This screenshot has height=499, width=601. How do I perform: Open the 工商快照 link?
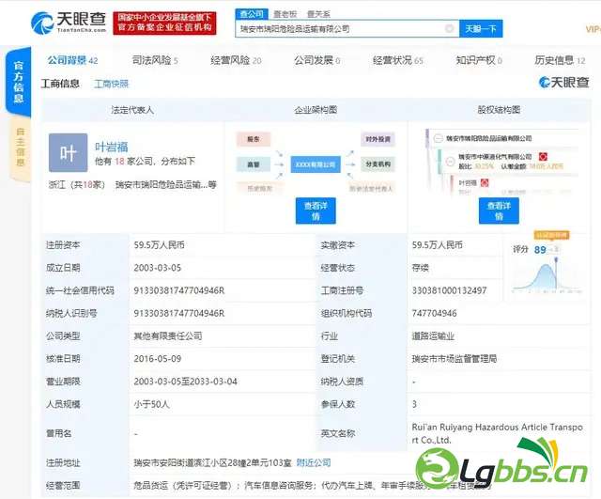[112, 84]
